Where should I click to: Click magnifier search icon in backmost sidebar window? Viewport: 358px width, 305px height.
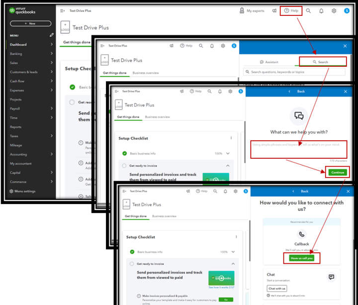(308, 11)
